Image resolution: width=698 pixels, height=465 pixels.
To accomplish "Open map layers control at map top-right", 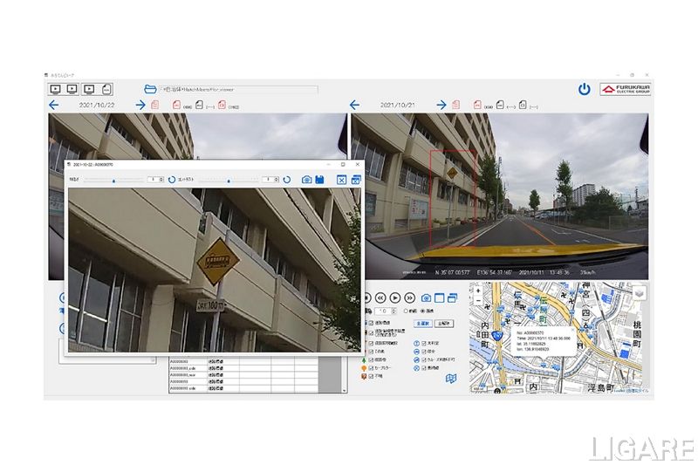I will [639, 295].
